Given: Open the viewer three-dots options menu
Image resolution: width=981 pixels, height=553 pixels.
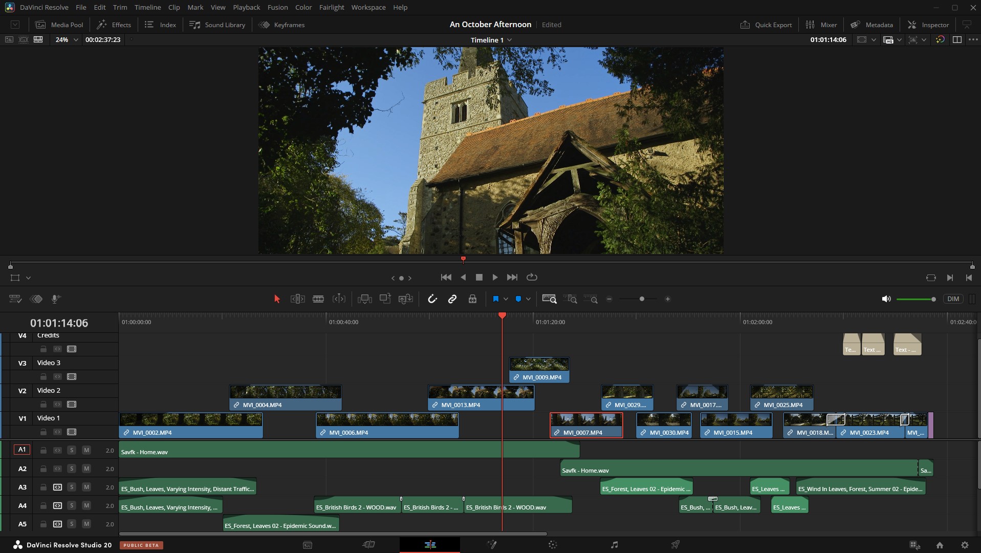Looking at the screenshot, I should pos(973,39).
